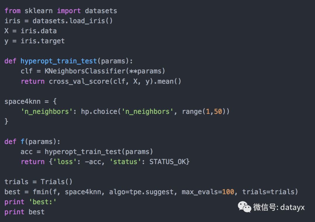Click the cross_val_score function call
The width and height of the screenshot is (315, 222).
pyautogui.click(x=79, y=81)
